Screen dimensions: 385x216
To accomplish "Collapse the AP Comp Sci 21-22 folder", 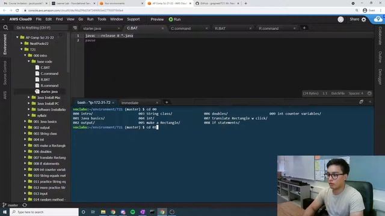I will (17, 37).
